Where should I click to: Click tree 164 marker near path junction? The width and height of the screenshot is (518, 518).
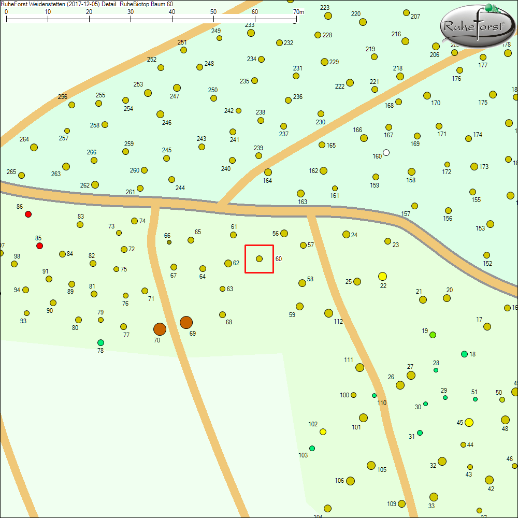(x=268, y=172)
